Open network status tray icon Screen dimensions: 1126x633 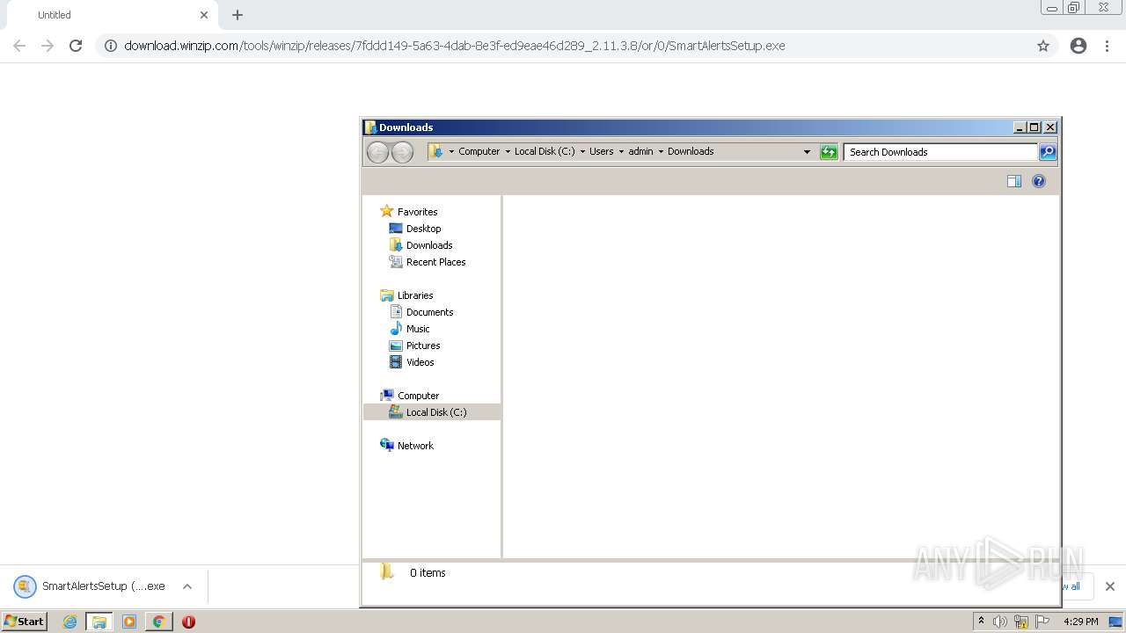[1021, 622]
